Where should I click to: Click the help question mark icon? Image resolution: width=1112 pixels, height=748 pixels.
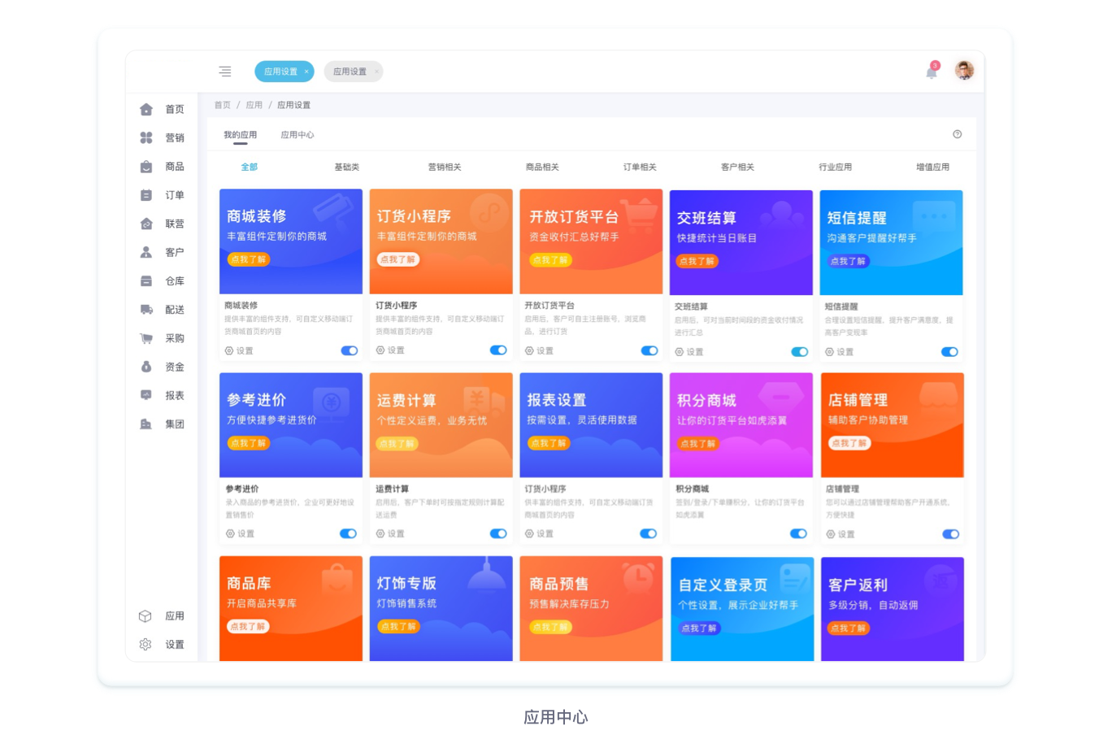tap(957, 134)
